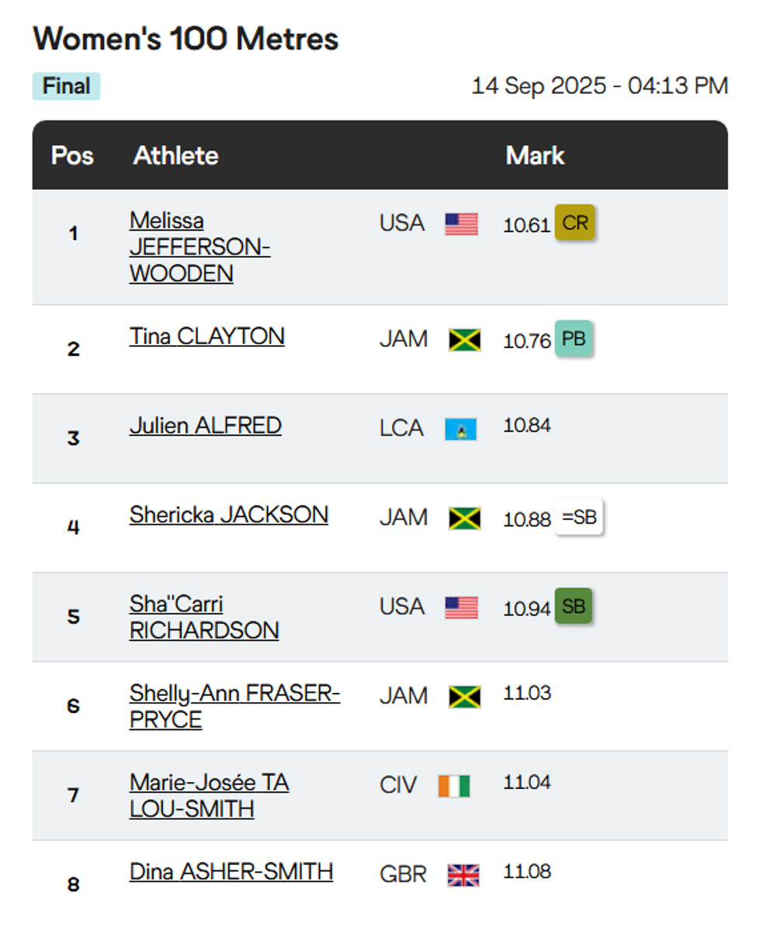Click the PB personal best badge
This screenshot has height=931, width=760.
click(574, 339)
